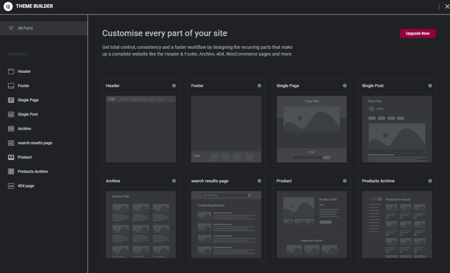Close the Theme Builder panel
The width and height of the screenshot is (450, 273).
pyautogui.click(x=447, y=7)
